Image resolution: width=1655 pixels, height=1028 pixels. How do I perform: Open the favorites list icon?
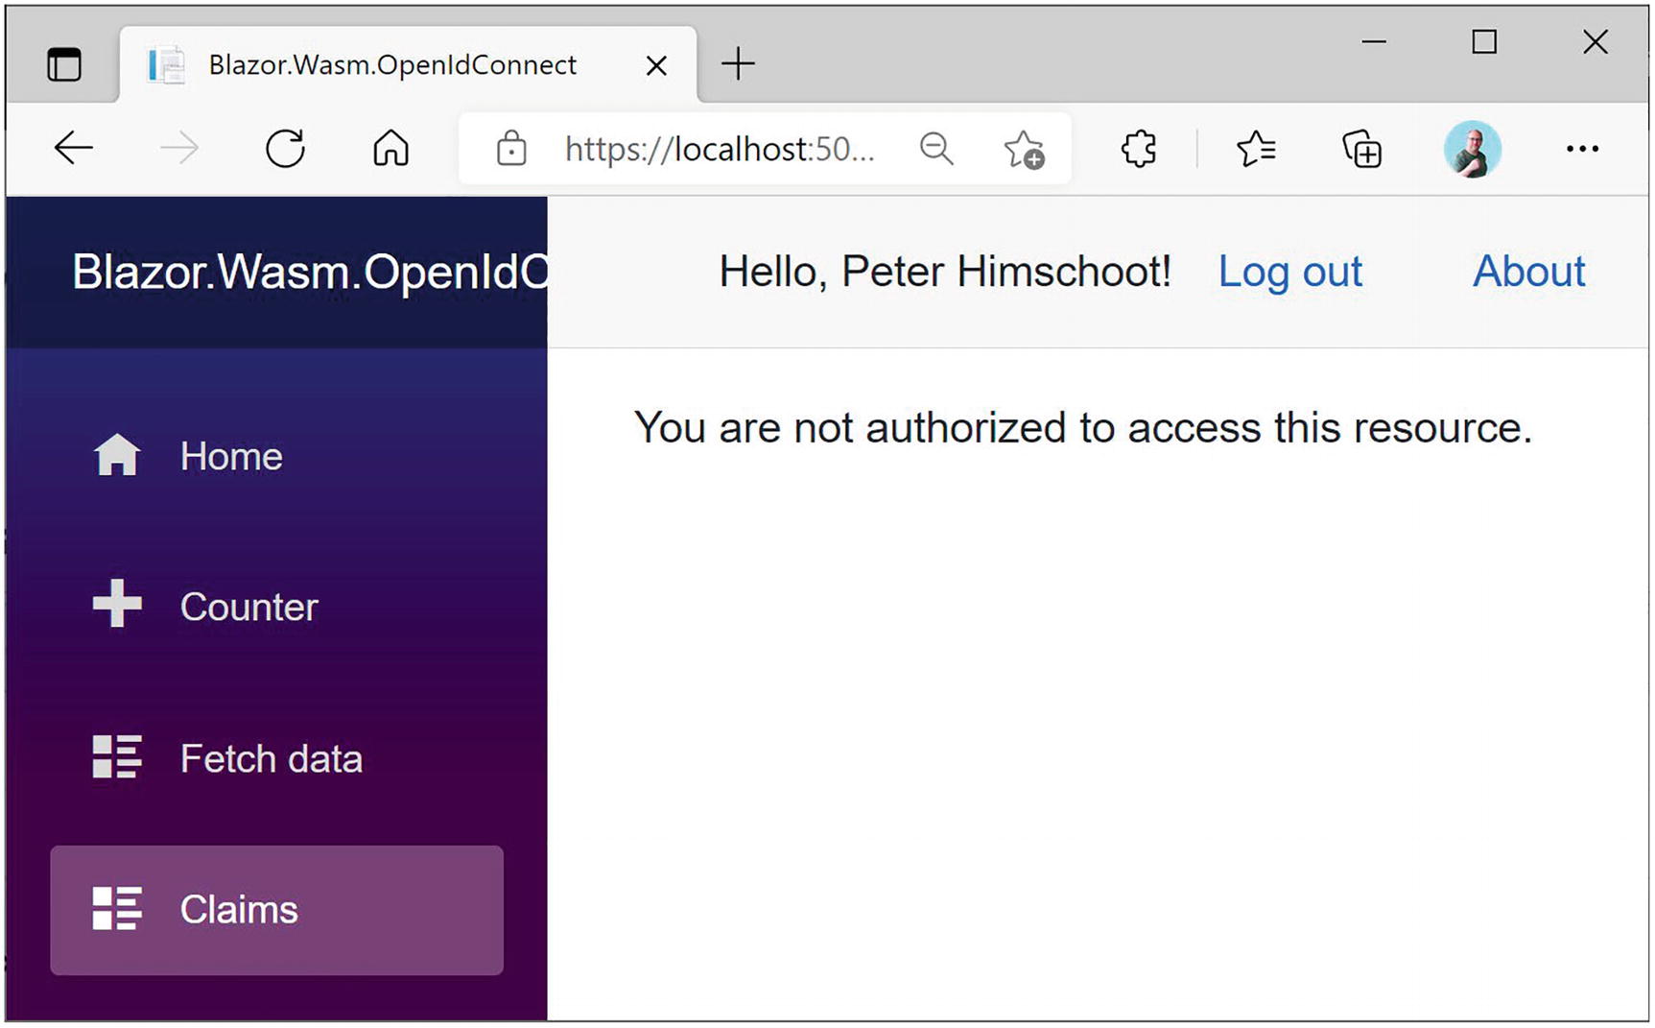click(1255, 149)
